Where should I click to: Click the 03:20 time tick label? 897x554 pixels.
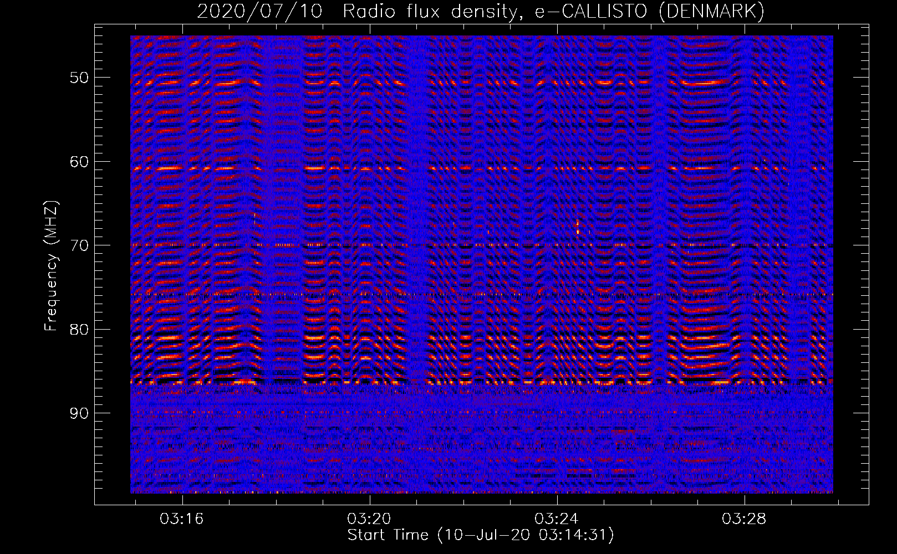pyautogui.click(x=369, y=519)
